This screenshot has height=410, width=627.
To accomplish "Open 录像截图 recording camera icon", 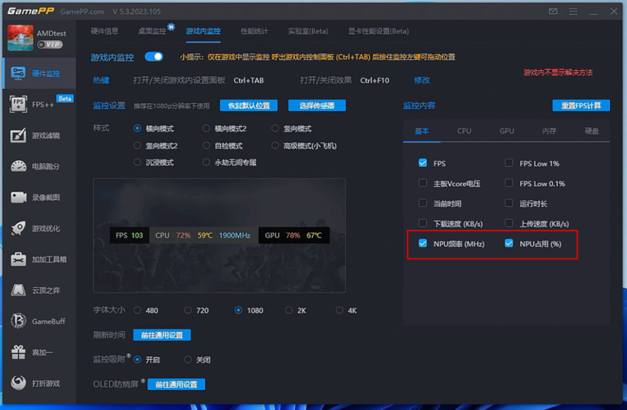I will pyautogui.click(x=19, y=197).
